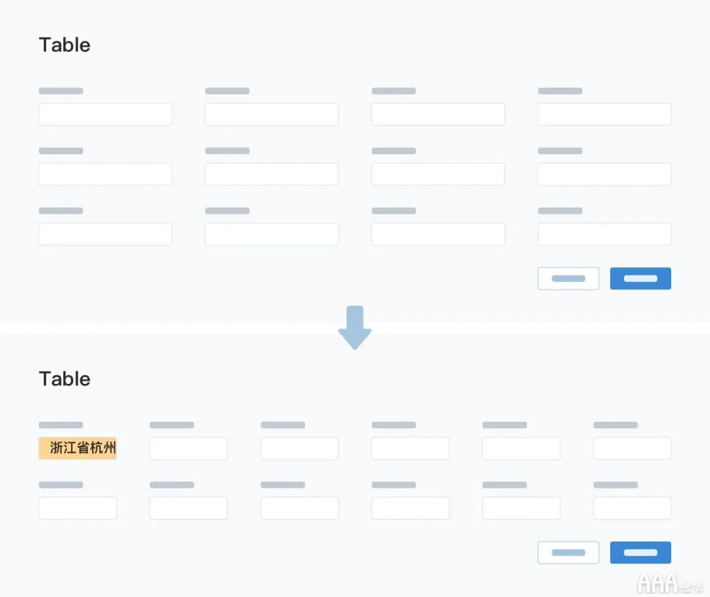Click the AAA watermark logo at the bottom right

point(670,583)
